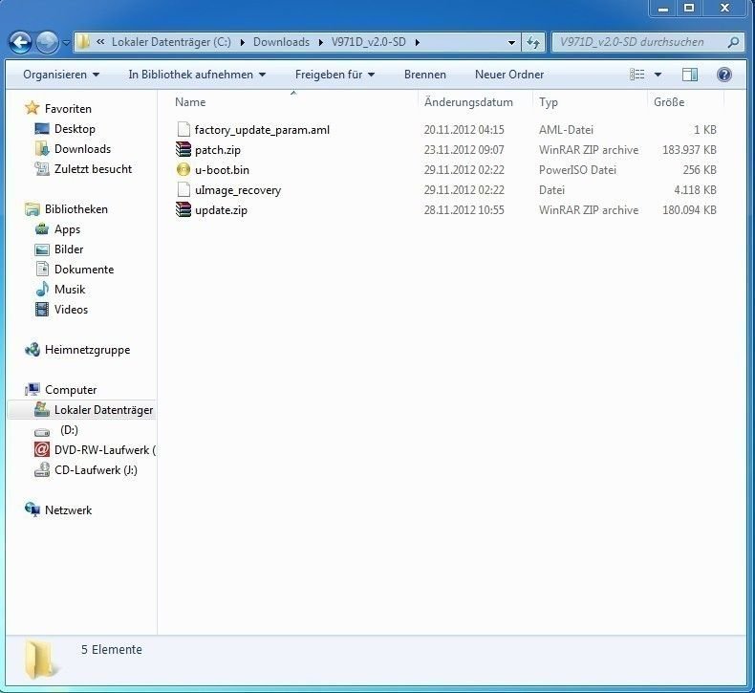Select the (D:) drive
Screen dimensions: 755x693
point(69,430)
